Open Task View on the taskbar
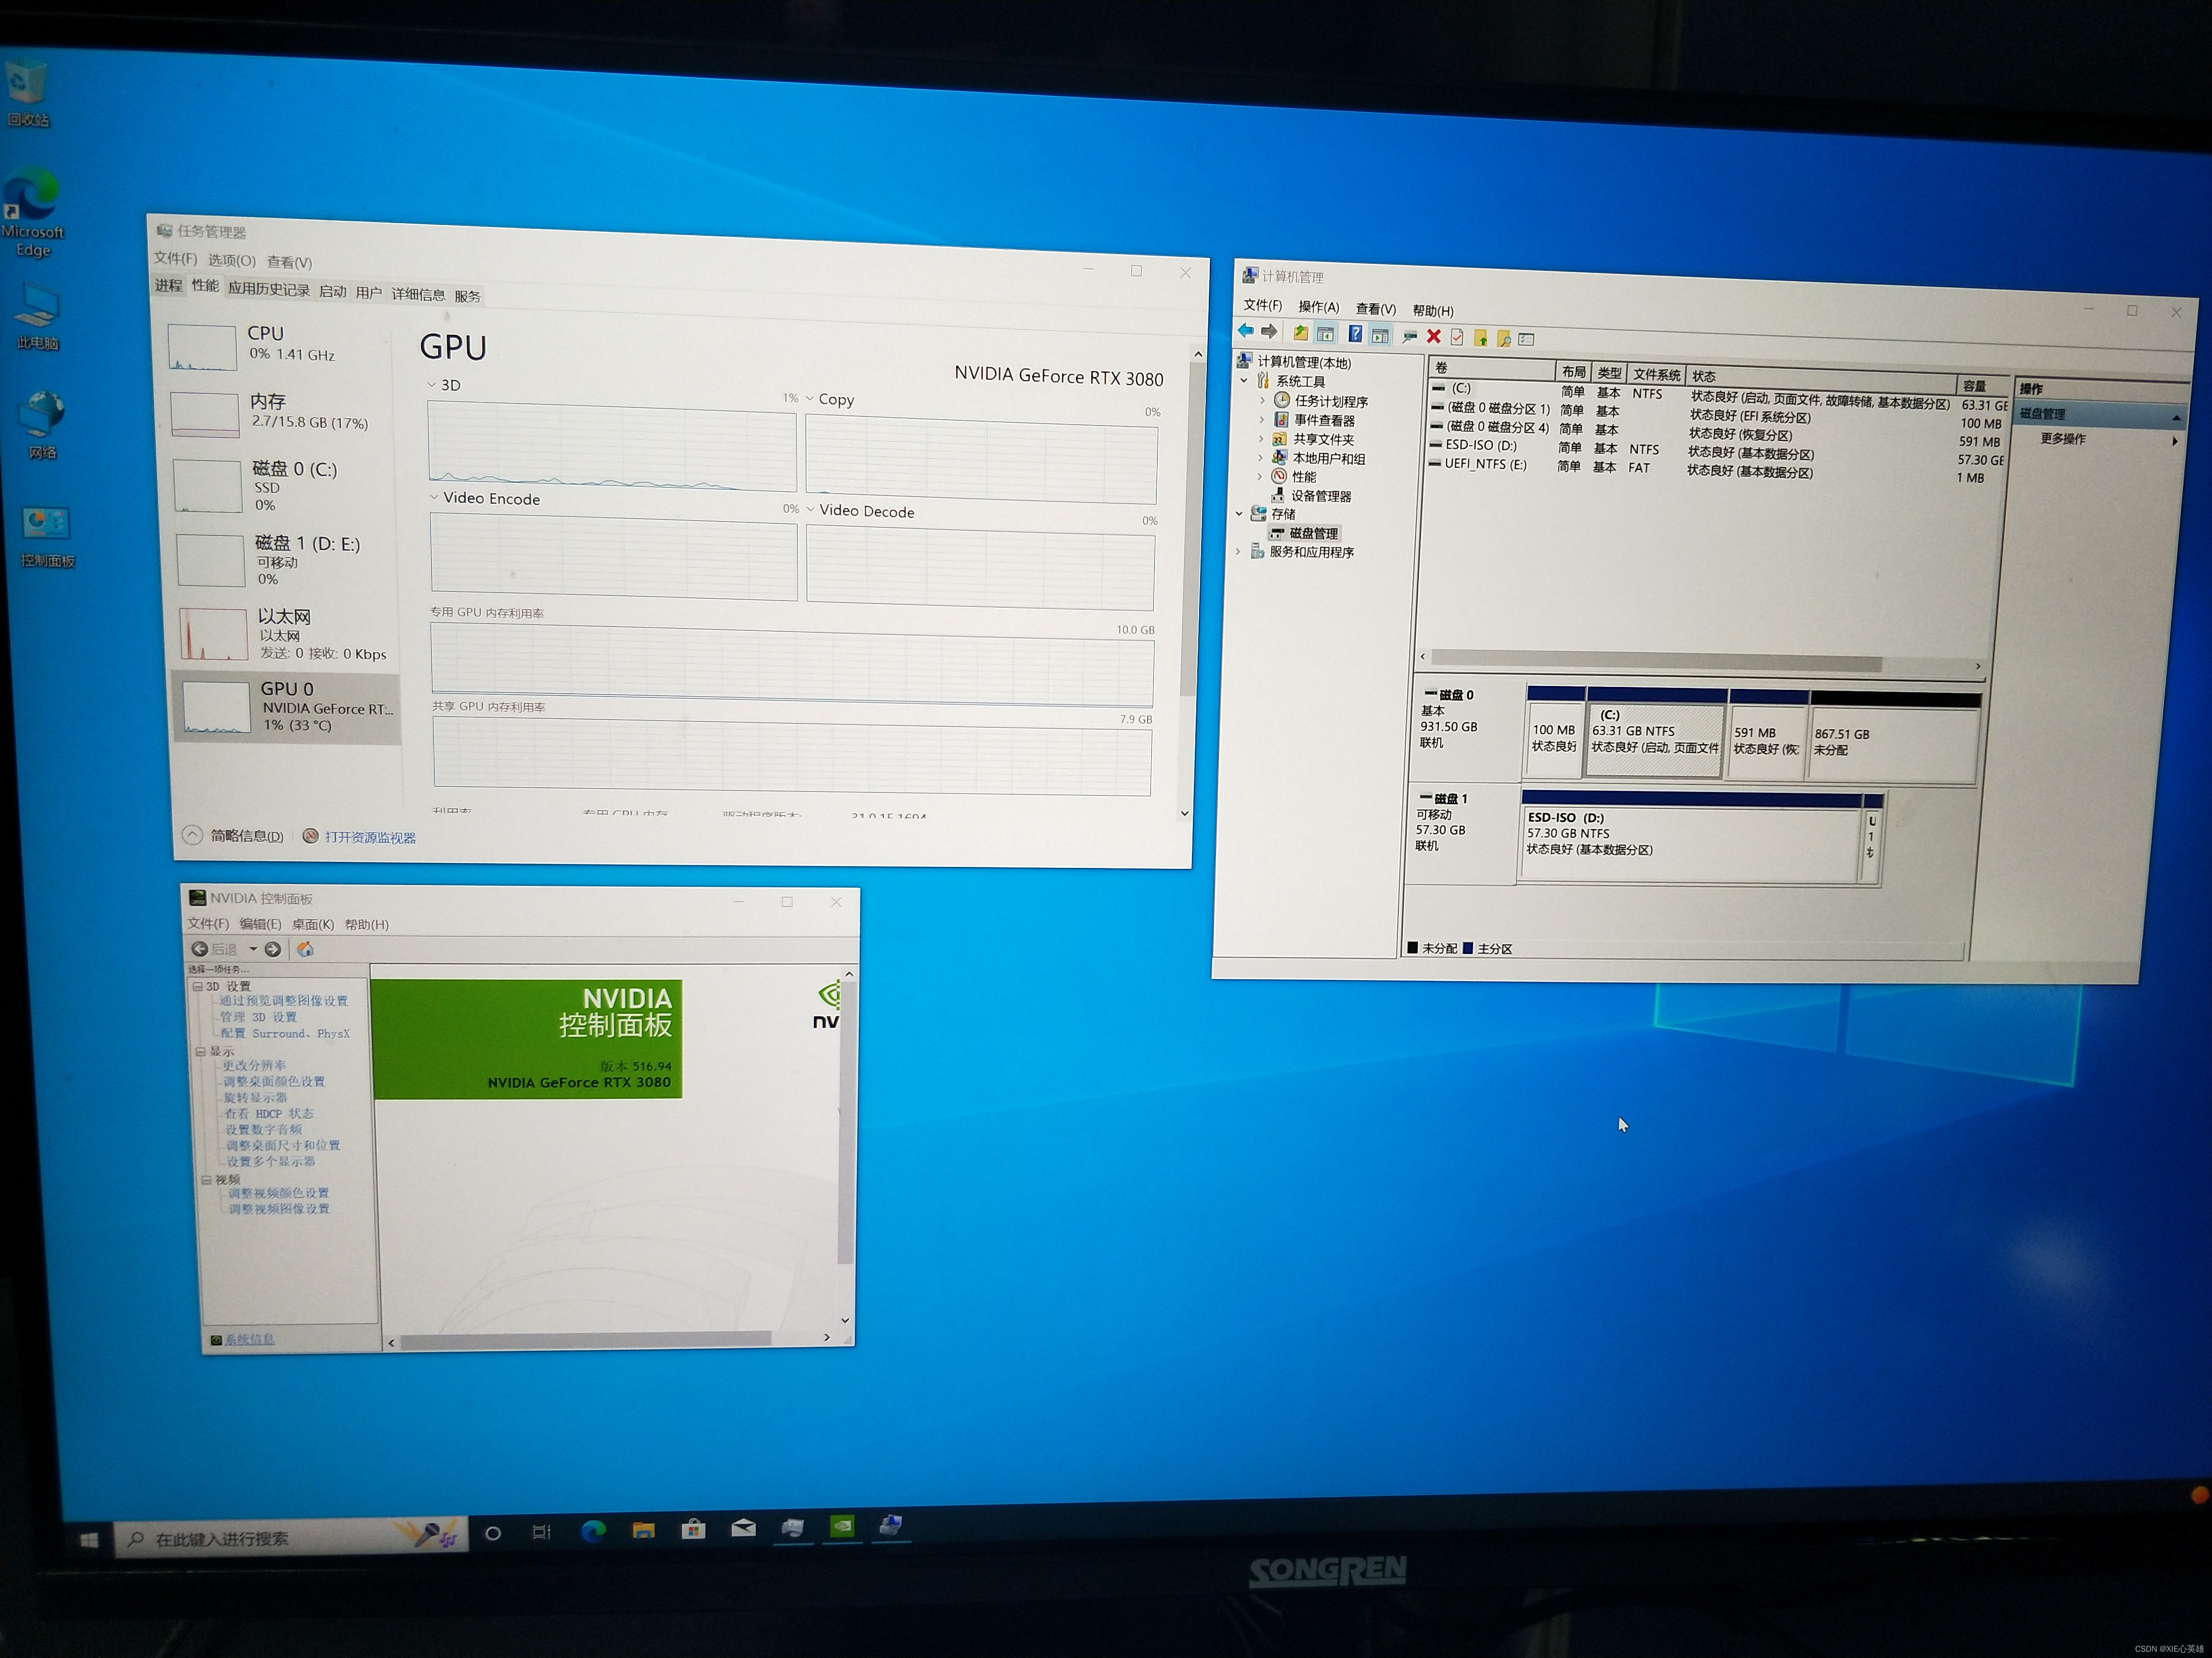2212x1658 pixels. (x=541, y=1532)
